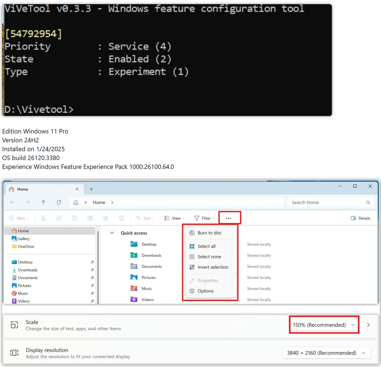Click pin icon next to sidebar Music
Screen dimensions: 381x367
(x=92, y=293)
